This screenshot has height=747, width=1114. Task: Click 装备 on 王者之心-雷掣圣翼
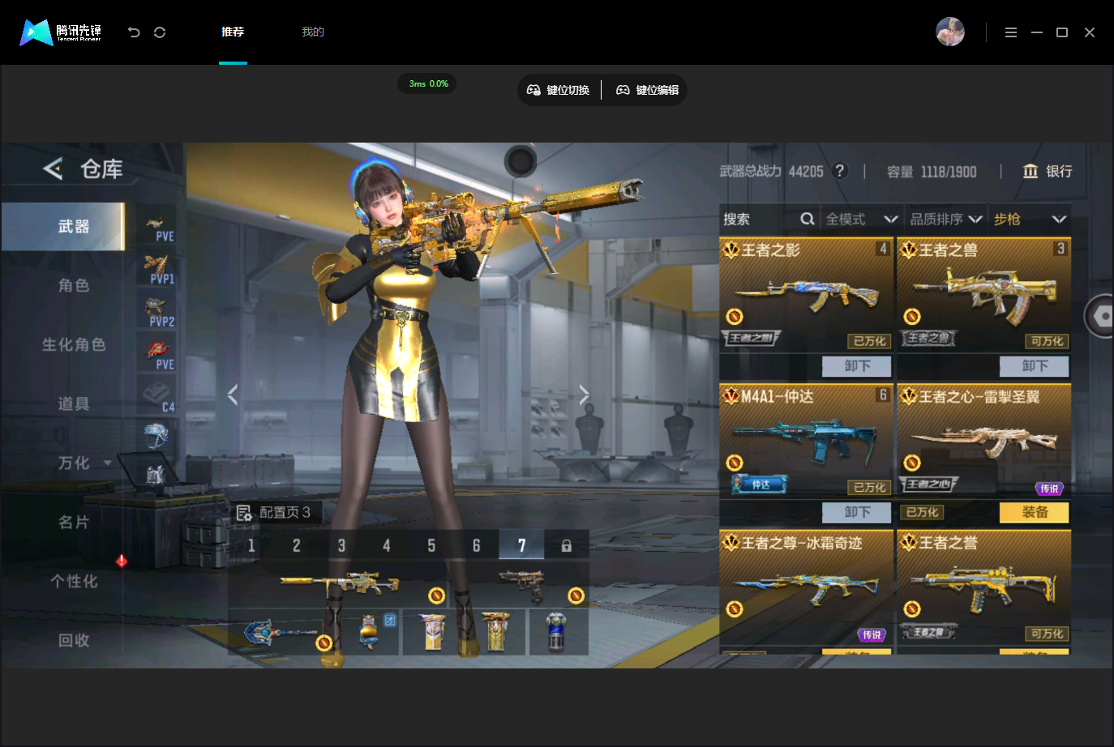coord(1035,512)
